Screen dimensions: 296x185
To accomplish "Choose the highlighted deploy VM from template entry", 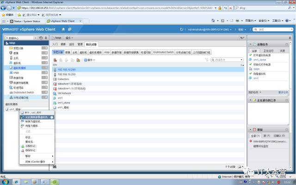I will [37, 117].
